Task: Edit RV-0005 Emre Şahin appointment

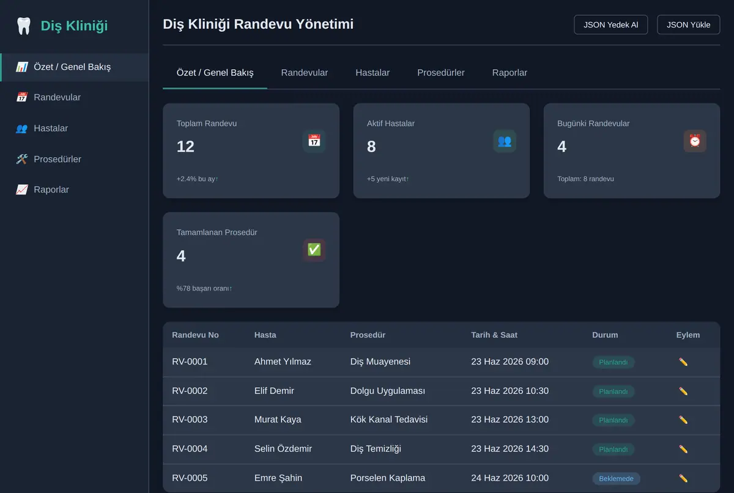Action: pos(683,478)
